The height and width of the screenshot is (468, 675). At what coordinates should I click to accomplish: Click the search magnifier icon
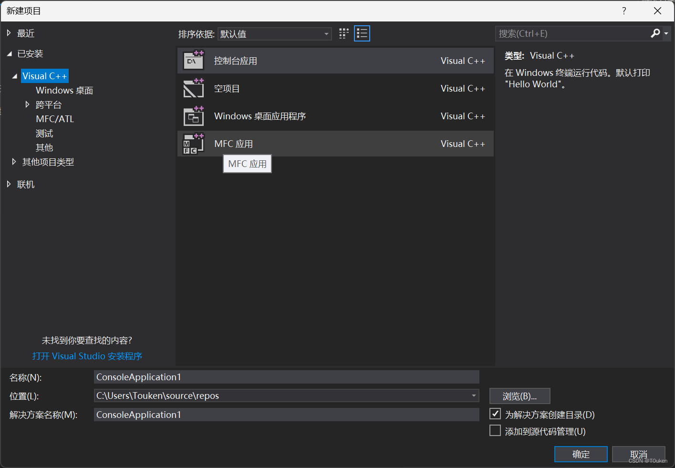(655, 33)
